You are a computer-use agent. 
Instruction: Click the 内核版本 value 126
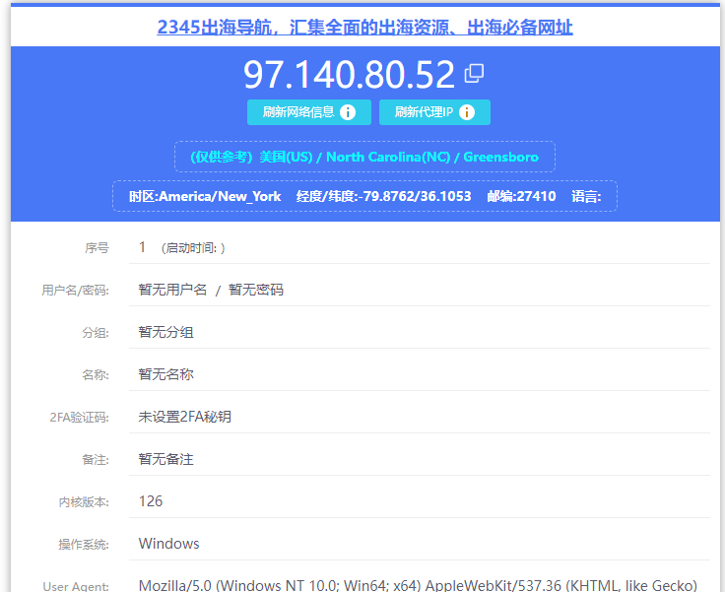point(151,501)
